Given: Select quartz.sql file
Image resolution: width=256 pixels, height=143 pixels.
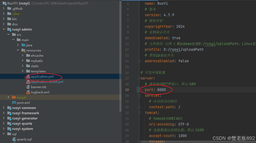Looking at the screenshot, I should click(x=24, y=139).
